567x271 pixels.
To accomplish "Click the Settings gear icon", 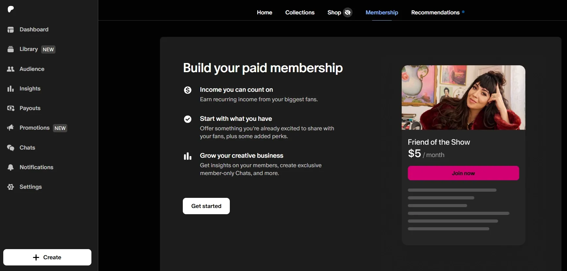I will (x=11, y=187).
